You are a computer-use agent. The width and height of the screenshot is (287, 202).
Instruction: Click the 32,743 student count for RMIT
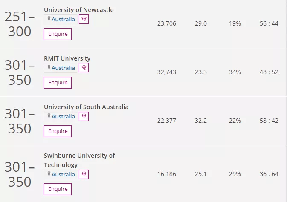click(166, 72)
